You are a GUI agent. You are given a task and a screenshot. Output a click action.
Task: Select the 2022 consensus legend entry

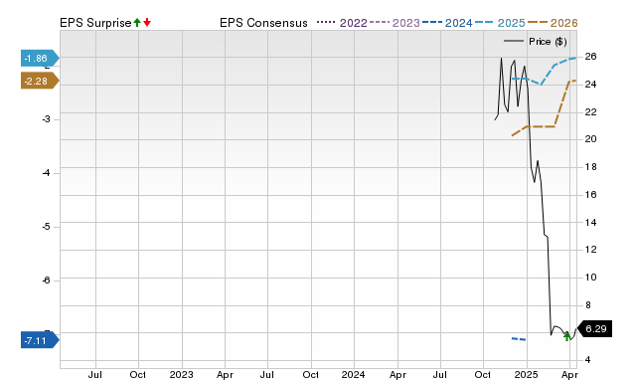coord(342,23)
